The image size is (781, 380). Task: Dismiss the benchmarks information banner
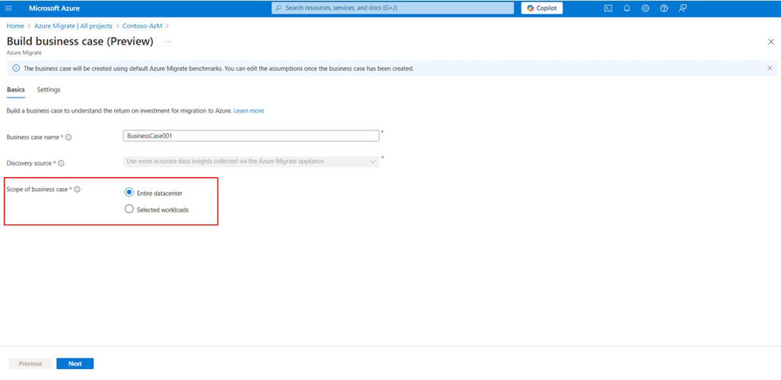click(x=769, y=68)
